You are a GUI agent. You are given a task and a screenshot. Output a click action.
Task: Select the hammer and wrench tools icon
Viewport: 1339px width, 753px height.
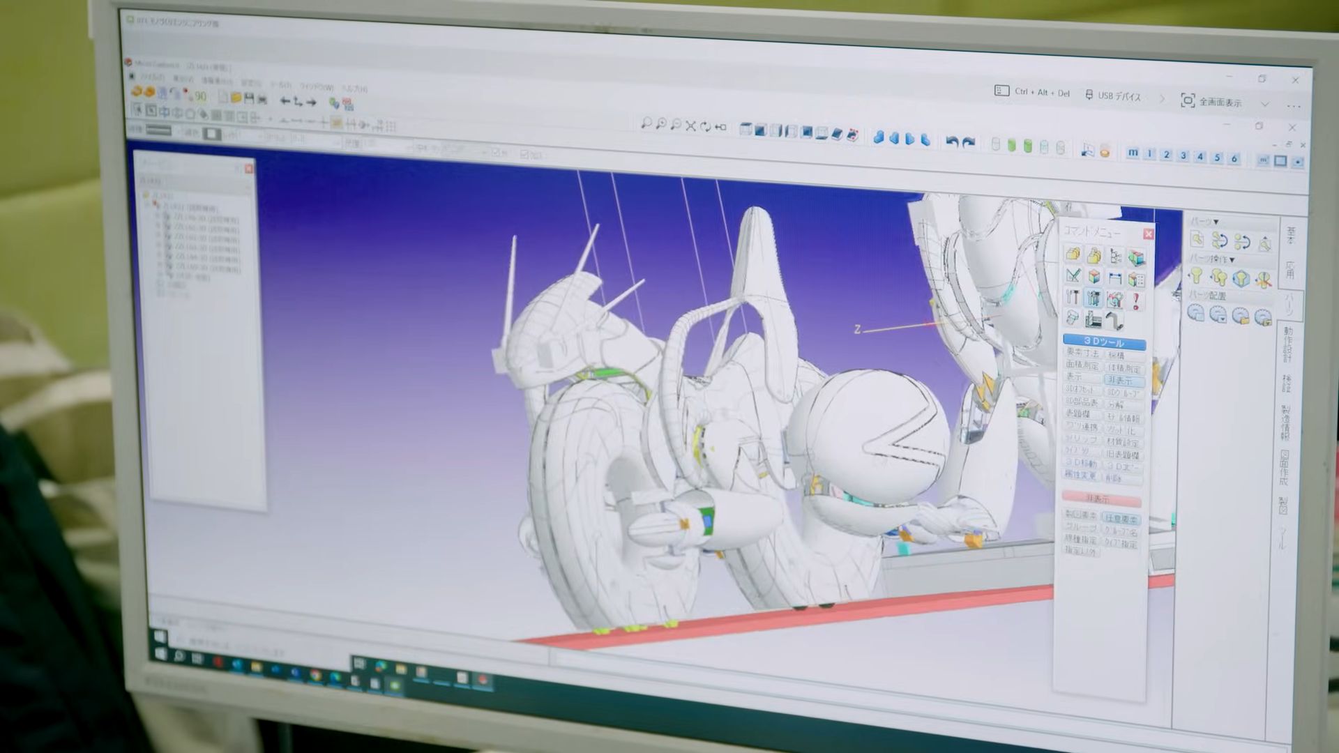(1073, 297)
